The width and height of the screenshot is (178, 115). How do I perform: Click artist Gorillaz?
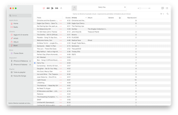[x=74, y=29]
